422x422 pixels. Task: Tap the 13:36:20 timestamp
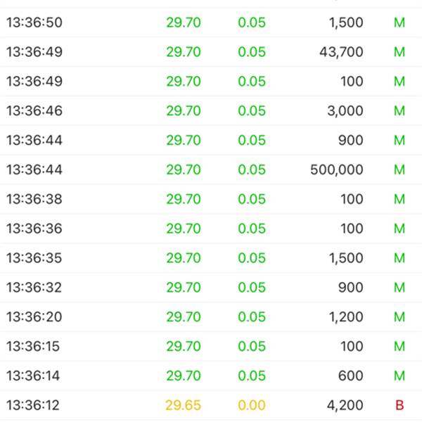point(34,316)
